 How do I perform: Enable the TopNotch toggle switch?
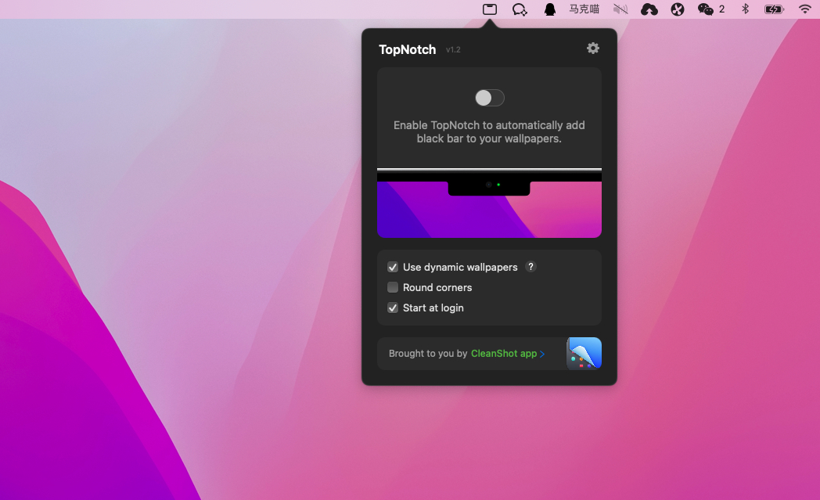click(490, 98)
